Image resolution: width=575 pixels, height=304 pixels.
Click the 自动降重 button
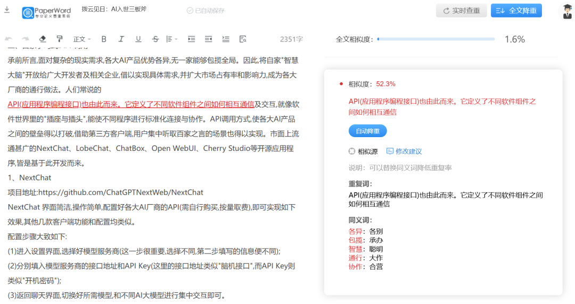[367, 131]
